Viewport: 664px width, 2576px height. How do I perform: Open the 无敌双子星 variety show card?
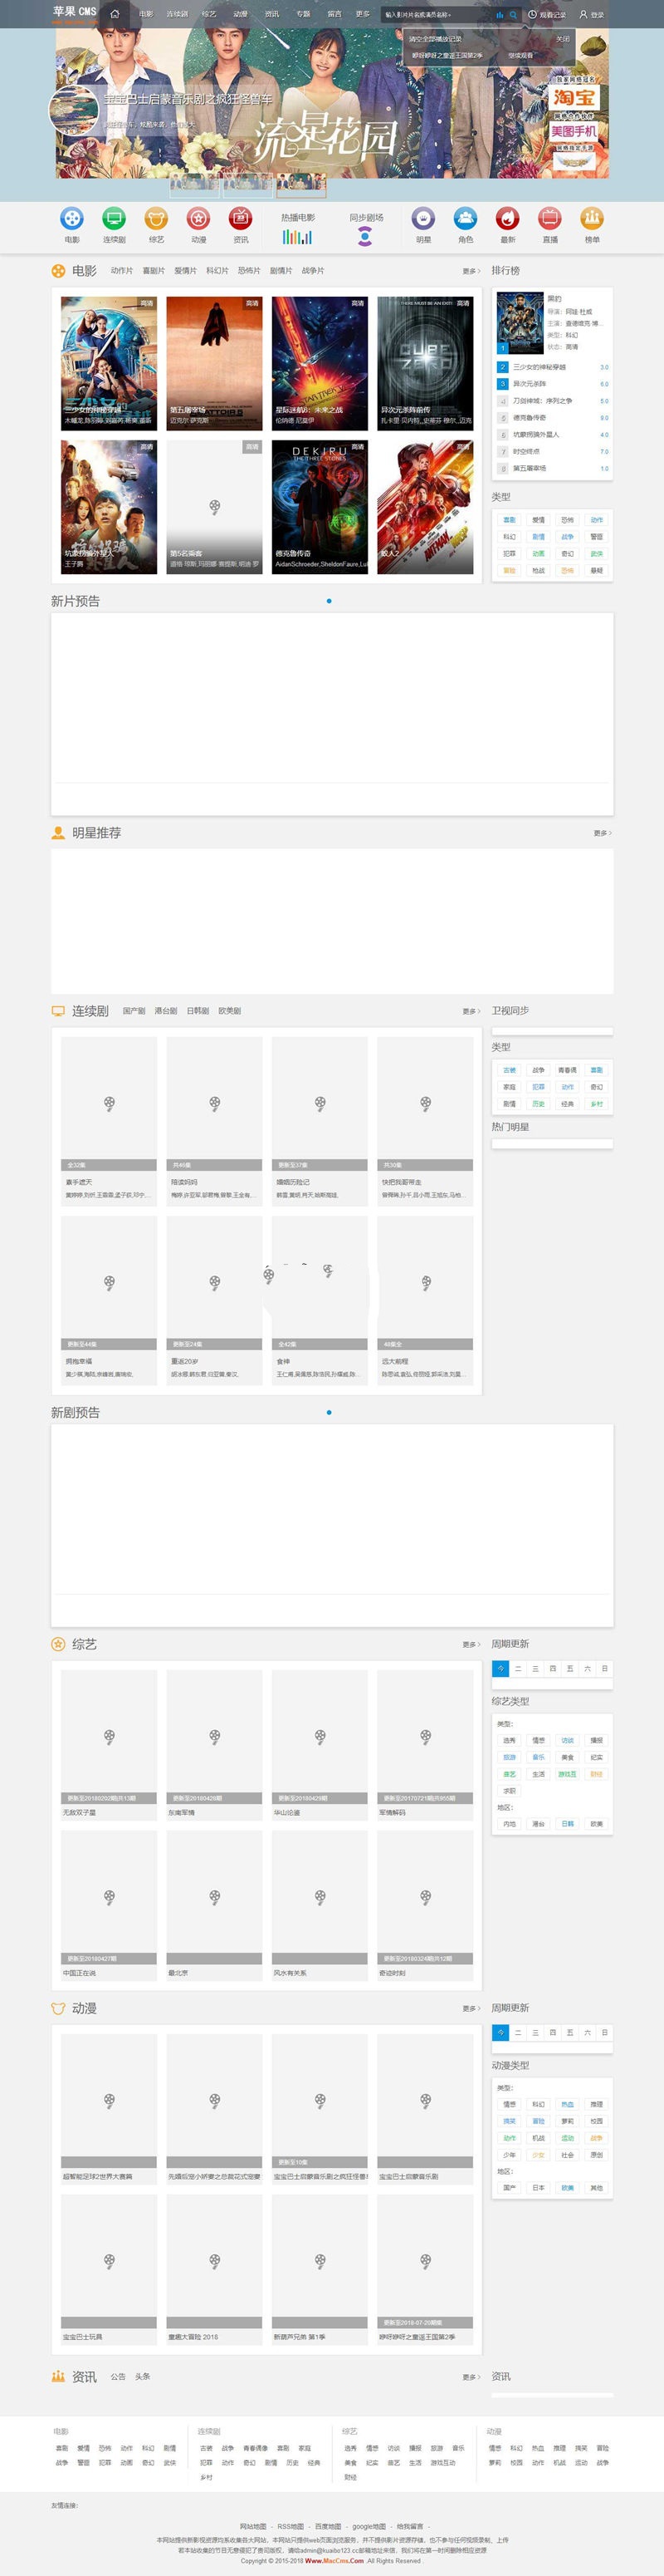(x=109, y=1743)
